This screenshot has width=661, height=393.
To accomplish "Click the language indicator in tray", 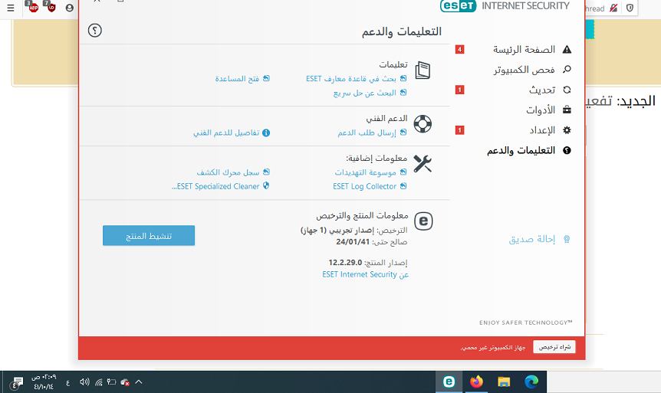I will point(68,382).
